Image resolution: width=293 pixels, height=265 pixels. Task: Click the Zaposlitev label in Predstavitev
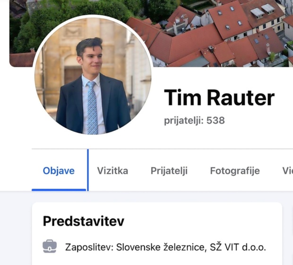pyautogui.click(x=89, y=247)
